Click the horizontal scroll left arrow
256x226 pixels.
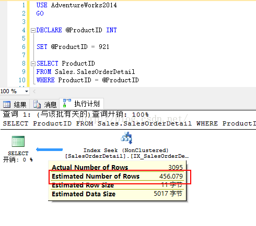[34, 91]
